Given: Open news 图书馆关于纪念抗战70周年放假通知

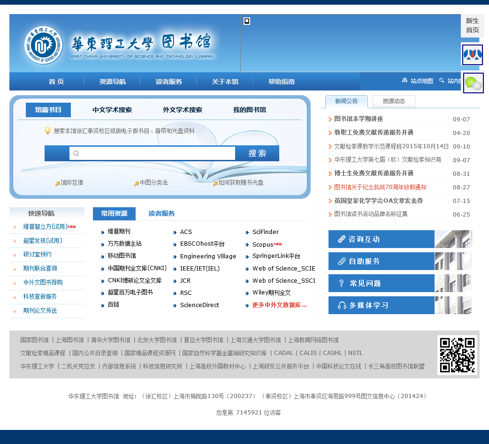Looking at the screenshot, I should click(380, 187).
